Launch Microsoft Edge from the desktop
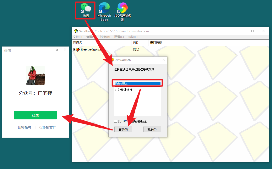The width and height of the screenshot is (272, 169). point(104,8)
